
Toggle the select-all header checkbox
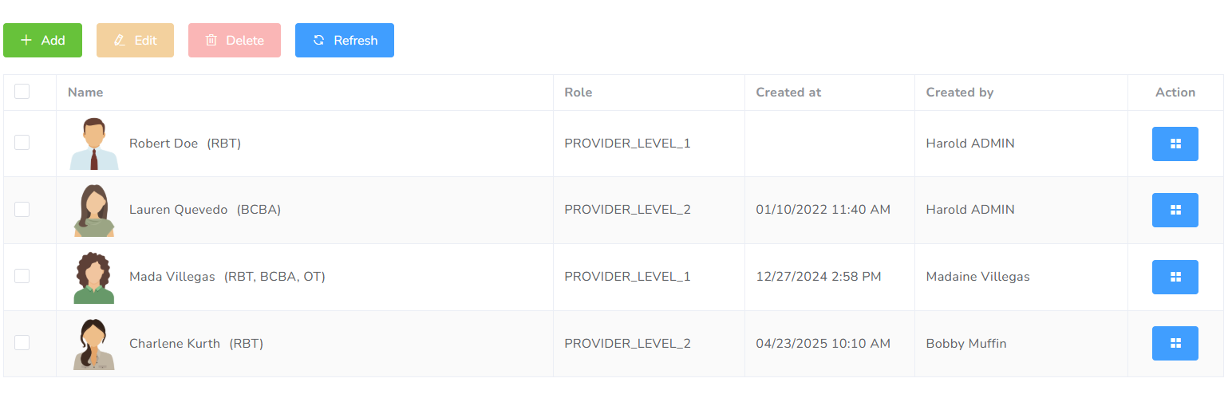(22, 92)
